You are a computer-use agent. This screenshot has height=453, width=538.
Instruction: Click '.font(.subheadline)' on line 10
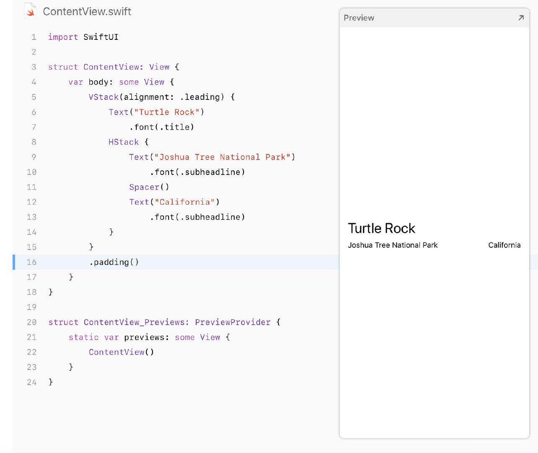coord(197,172)
